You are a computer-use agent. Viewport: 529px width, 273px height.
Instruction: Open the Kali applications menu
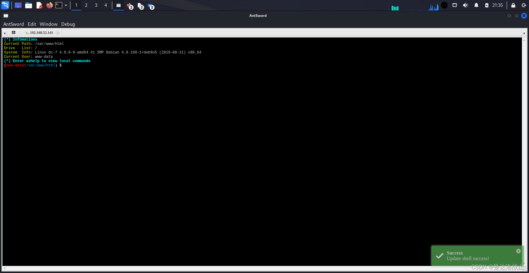tap(5, 5)
